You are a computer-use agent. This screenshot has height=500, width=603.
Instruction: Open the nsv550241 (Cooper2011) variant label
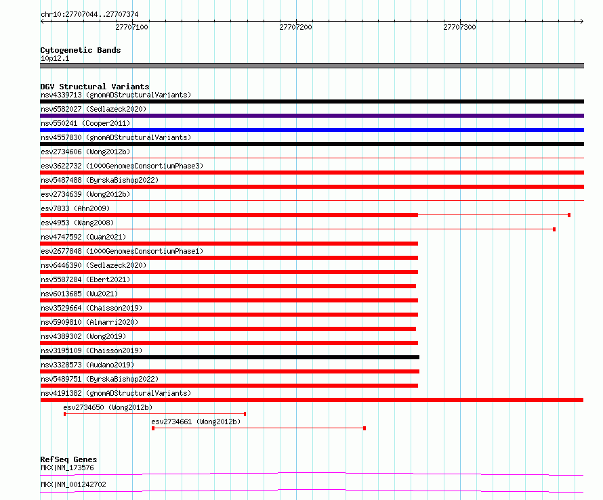(85, 123)
